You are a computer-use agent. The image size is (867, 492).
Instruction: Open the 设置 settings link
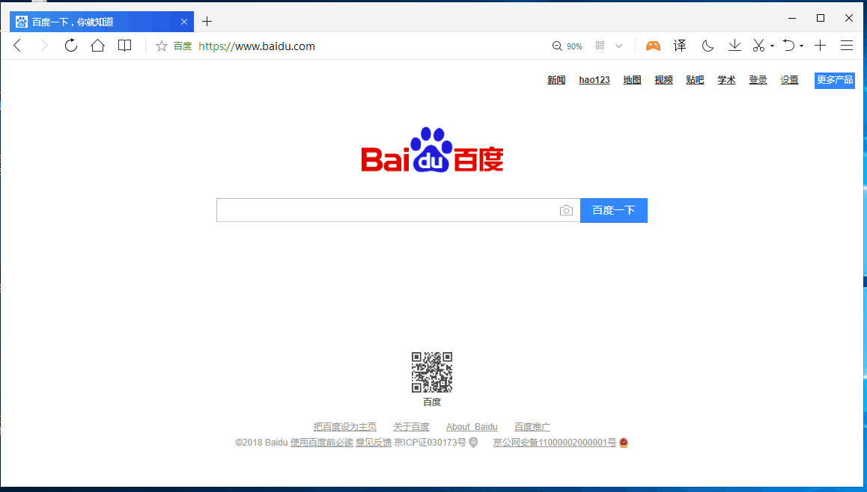click(x=790, y=80)
